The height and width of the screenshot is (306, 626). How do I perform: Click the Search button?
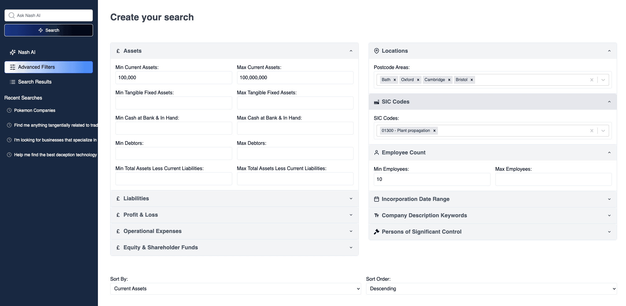tap(49, 30)
